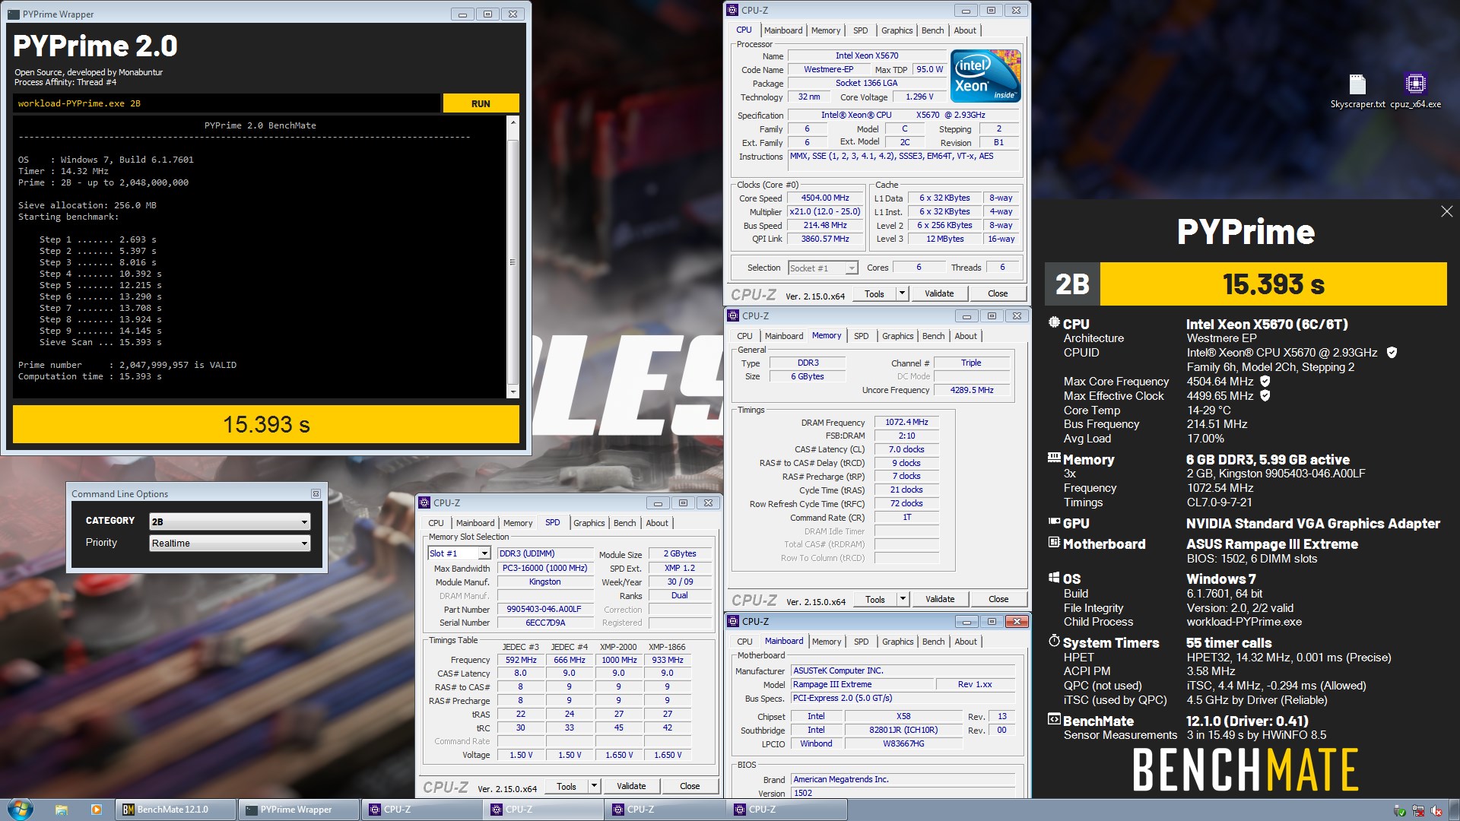Click the first system tray shield icon

pyautogui.click(x=1399, y=811)
